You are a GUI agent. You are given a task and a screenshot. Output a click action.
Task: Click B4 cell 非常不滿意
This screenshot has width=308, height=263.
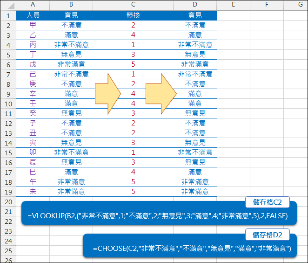point(71,45)
